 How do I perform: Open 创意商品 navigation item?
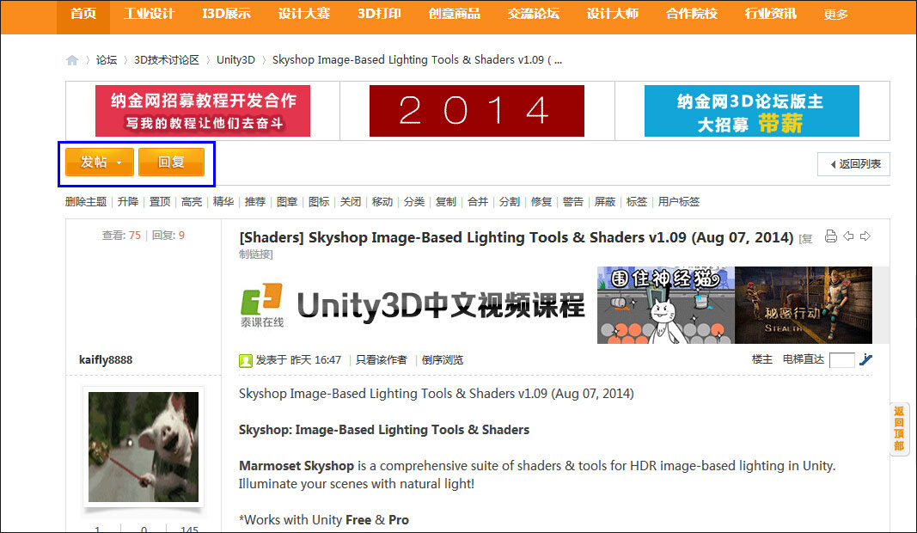pyautogui.click(x=455, y=14)
